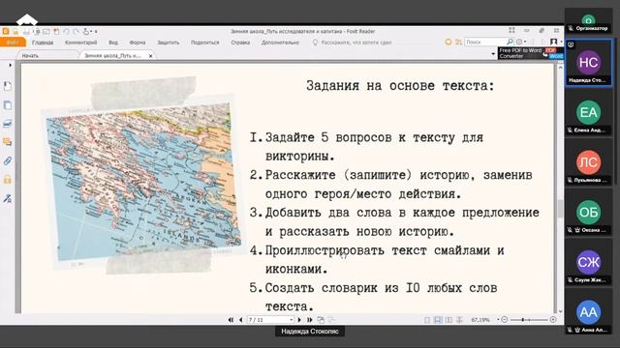This screenshot has width=620, height=348.
Task: Open the Поделиться ribbon tab
Action: tap(204, 43)
